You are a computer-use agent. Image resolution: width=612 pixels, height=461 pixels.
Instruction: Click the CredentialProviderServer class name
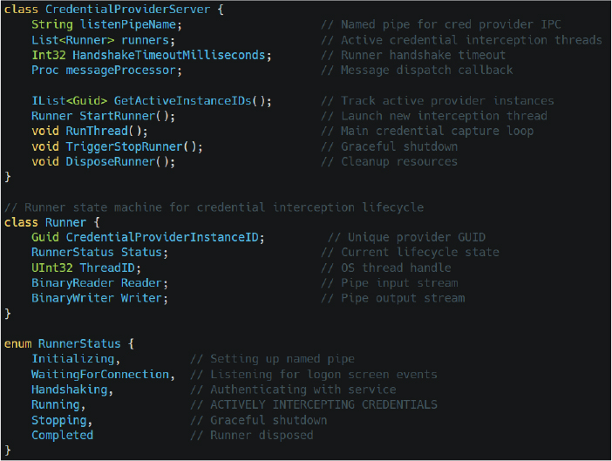click(127, 9)
